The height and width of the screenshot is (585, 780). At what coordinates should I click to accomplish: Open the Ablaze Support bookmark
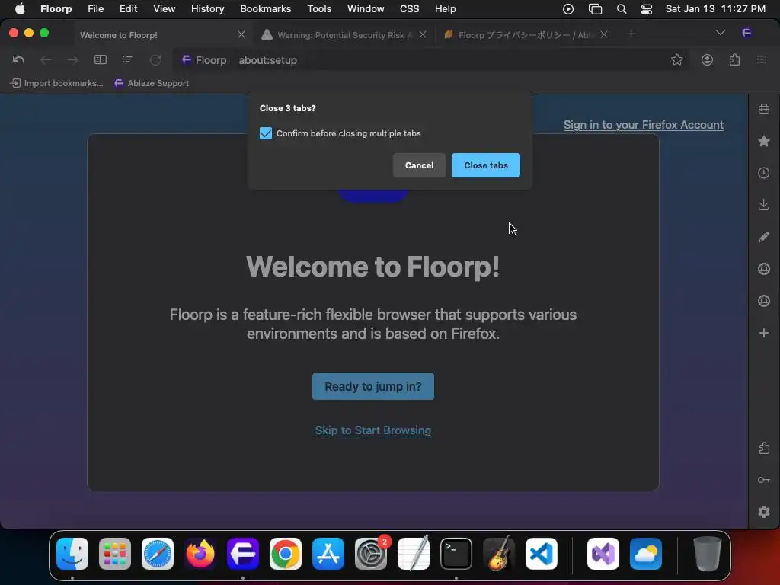152,83
